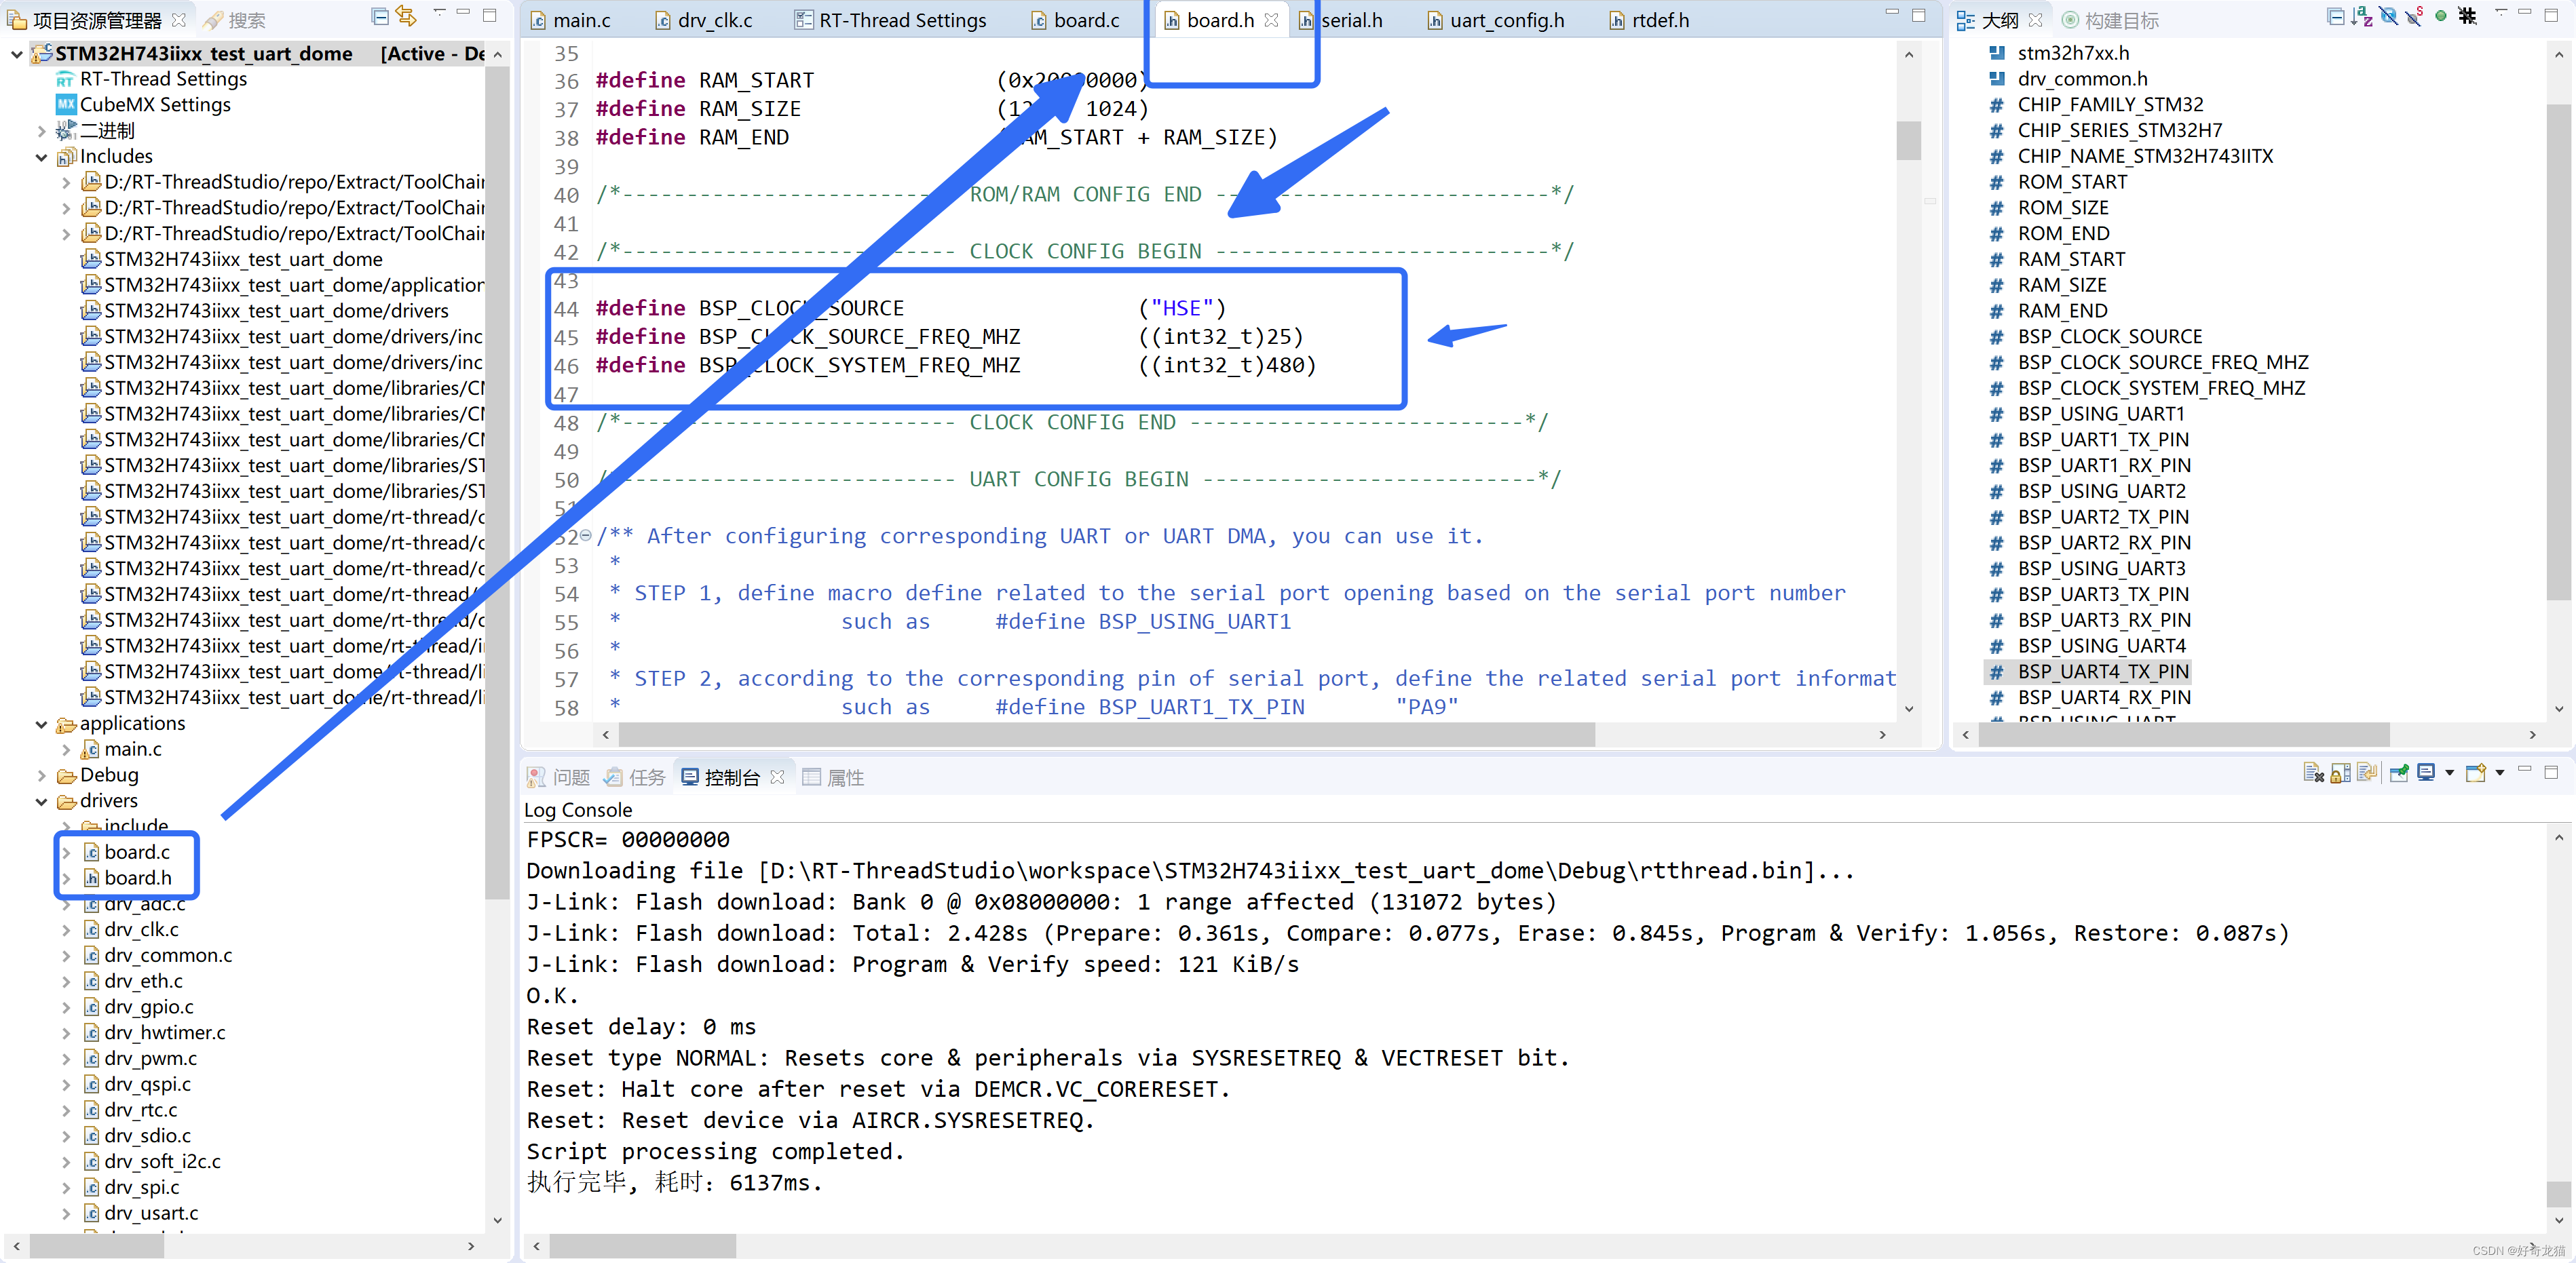The image size is (2576, 1263).
Task: Click the outline alphabetical sort icon
Action: click(x=2361, y=17)
